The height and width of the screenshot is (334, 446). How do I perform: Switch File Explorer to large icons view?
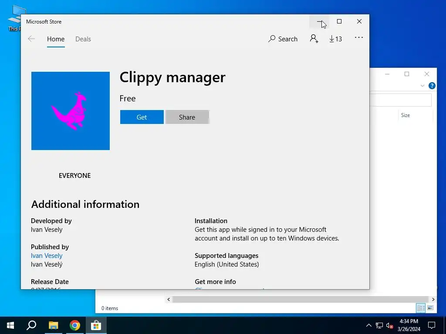[x=430, y=308]
